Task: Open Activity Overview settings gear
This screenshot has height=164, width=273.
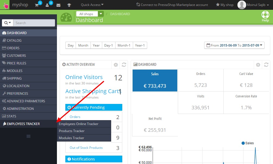Action: pos(116,65)
